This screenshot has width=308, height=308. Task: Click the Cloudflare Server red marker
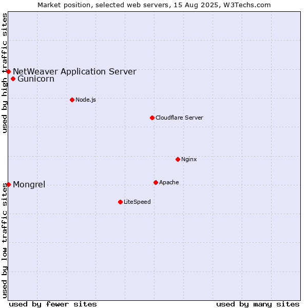(152, 118)
